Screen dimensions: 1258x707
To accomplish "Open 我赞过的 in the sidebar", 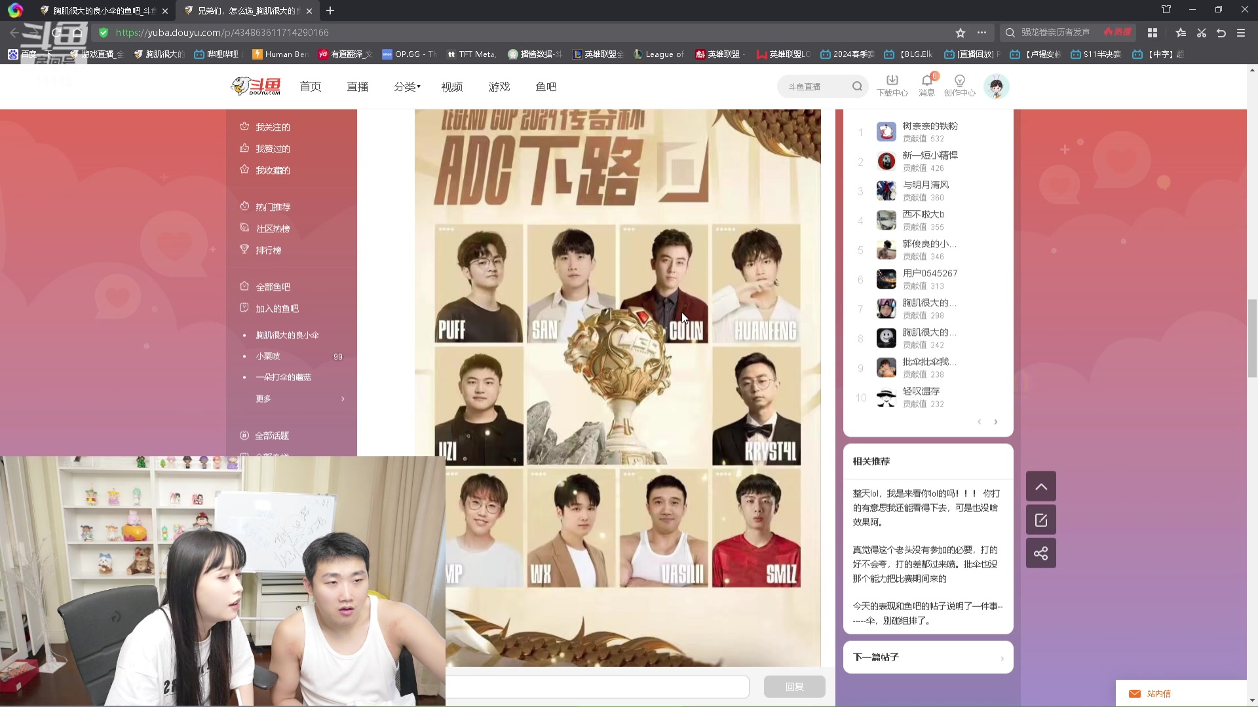I will point(265,149).
